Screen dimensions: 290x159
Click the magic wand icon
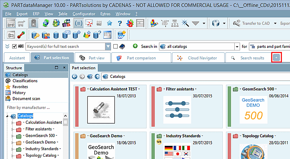coord(185,23)
